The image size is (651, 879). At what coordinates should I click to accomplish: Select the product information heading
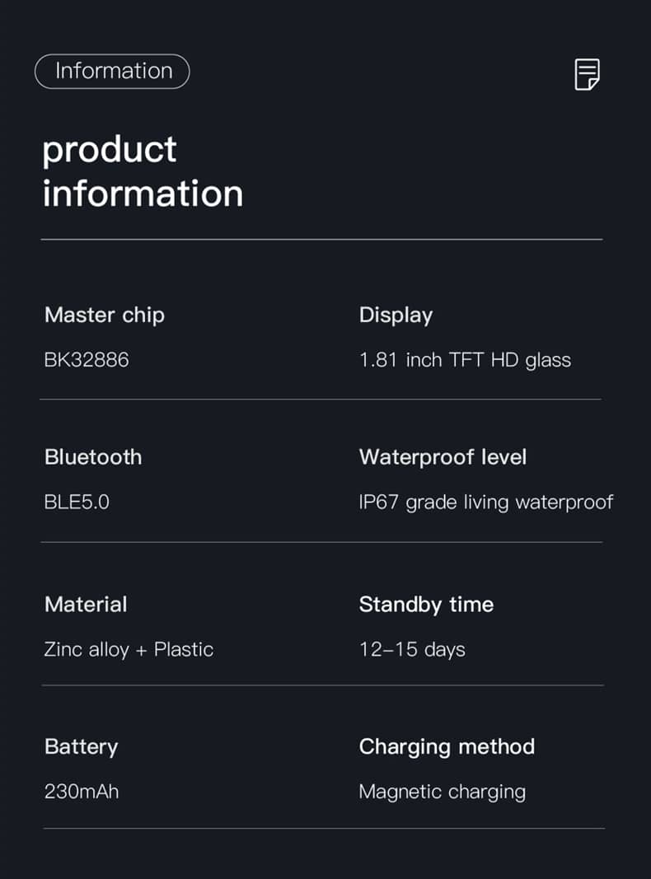143,171
